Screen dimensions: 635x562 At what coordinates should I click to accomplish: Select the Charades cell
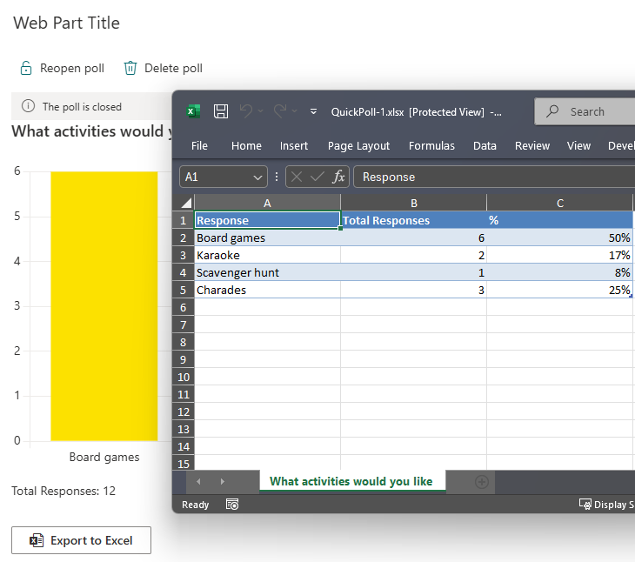pyautogui.click(x=267, y=290)
